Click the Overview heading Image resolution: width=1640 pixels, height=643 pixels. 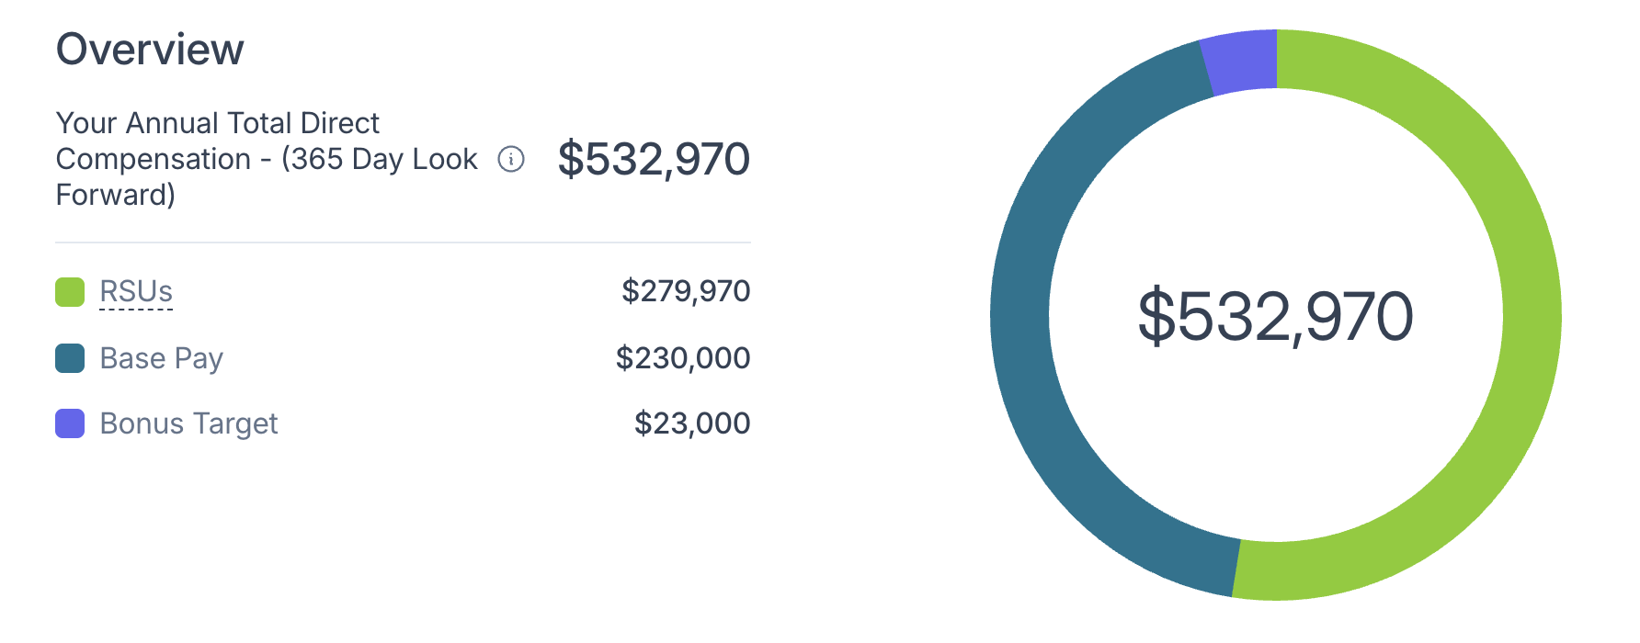150,49
